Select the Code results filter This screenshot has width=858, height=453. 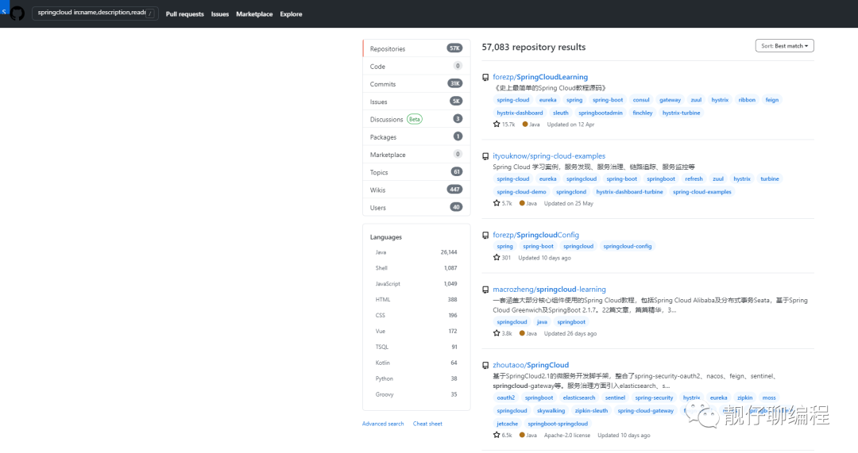[x=416, y=66]
